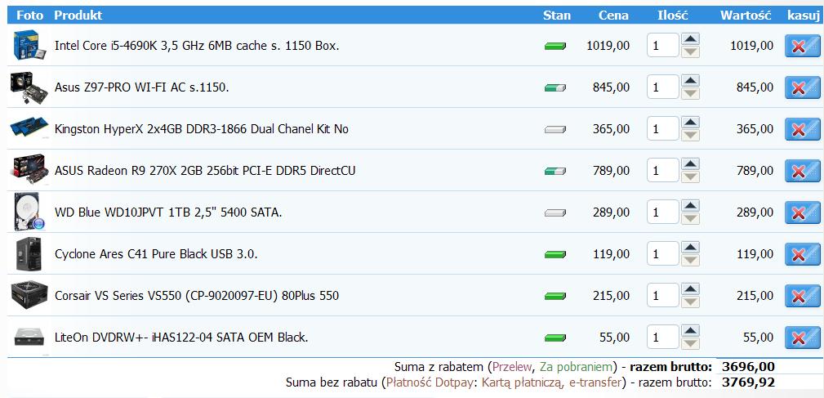The image size is (824, 398).
Task: Edit quantity field for Corsair VS550
Action: coord(662,296)
